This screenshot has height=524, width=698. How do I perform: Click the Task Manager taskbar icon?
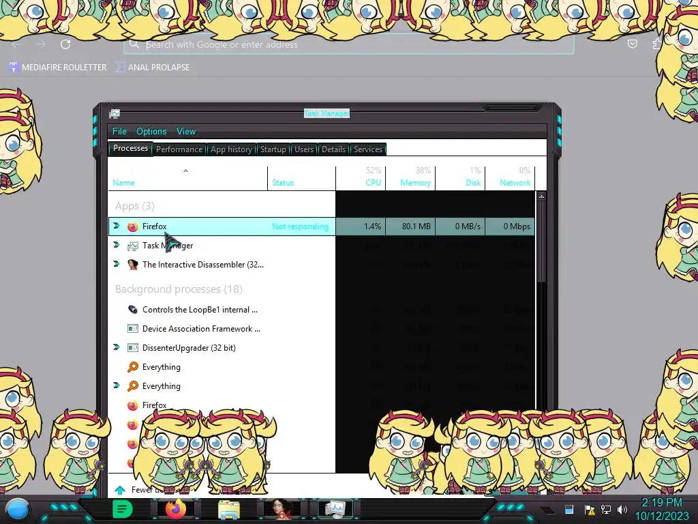(x=335, y=509)
